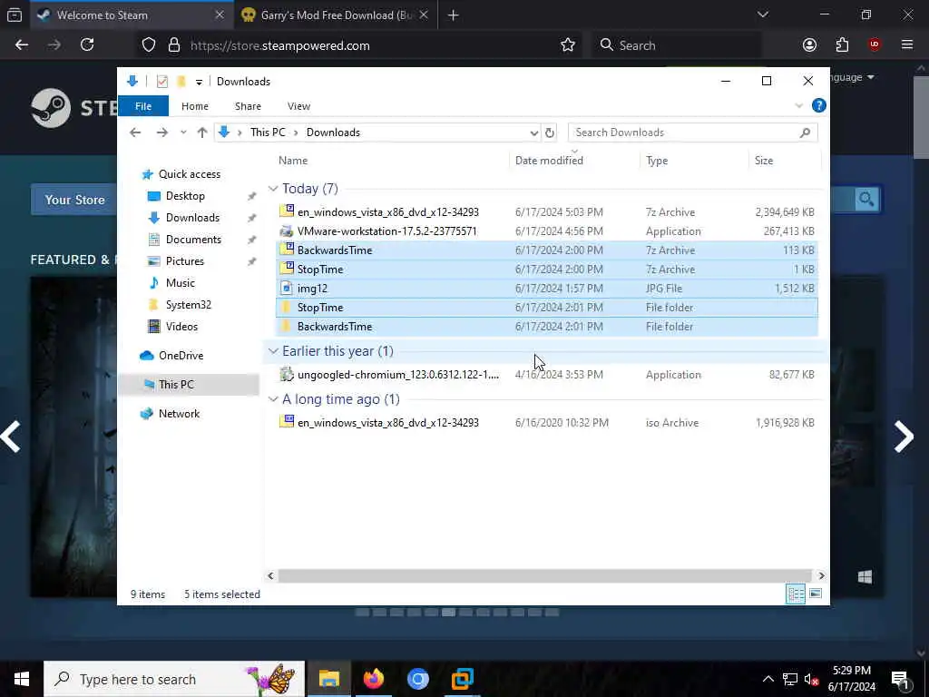The image size is (929, 697).
Task: Open Desktop in the navigation pane
Action: pos(185,196)
